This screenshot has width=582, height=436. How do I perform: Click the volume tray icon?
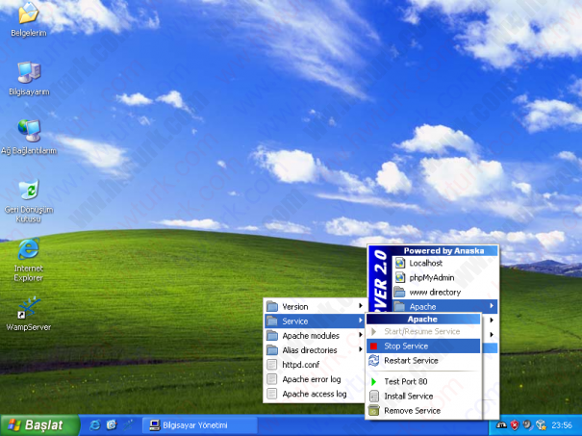(x=527, y=424)
